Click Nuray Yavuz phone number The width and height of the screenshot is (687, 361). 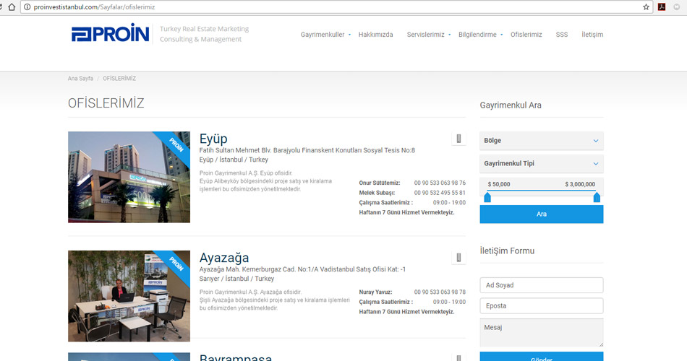coord(440,292)
